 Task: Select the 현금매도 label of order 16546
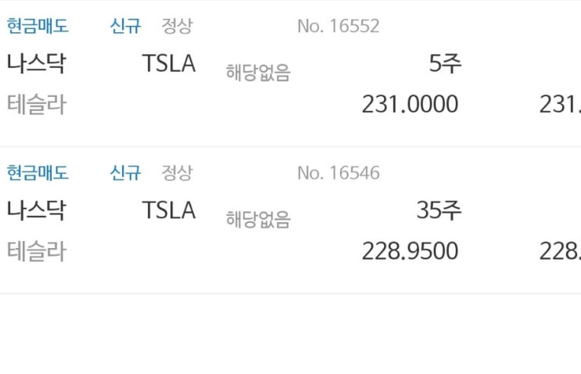(x=38, y=173)
